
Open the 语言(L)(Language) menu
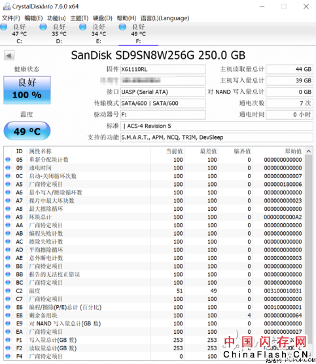point(165,18)
